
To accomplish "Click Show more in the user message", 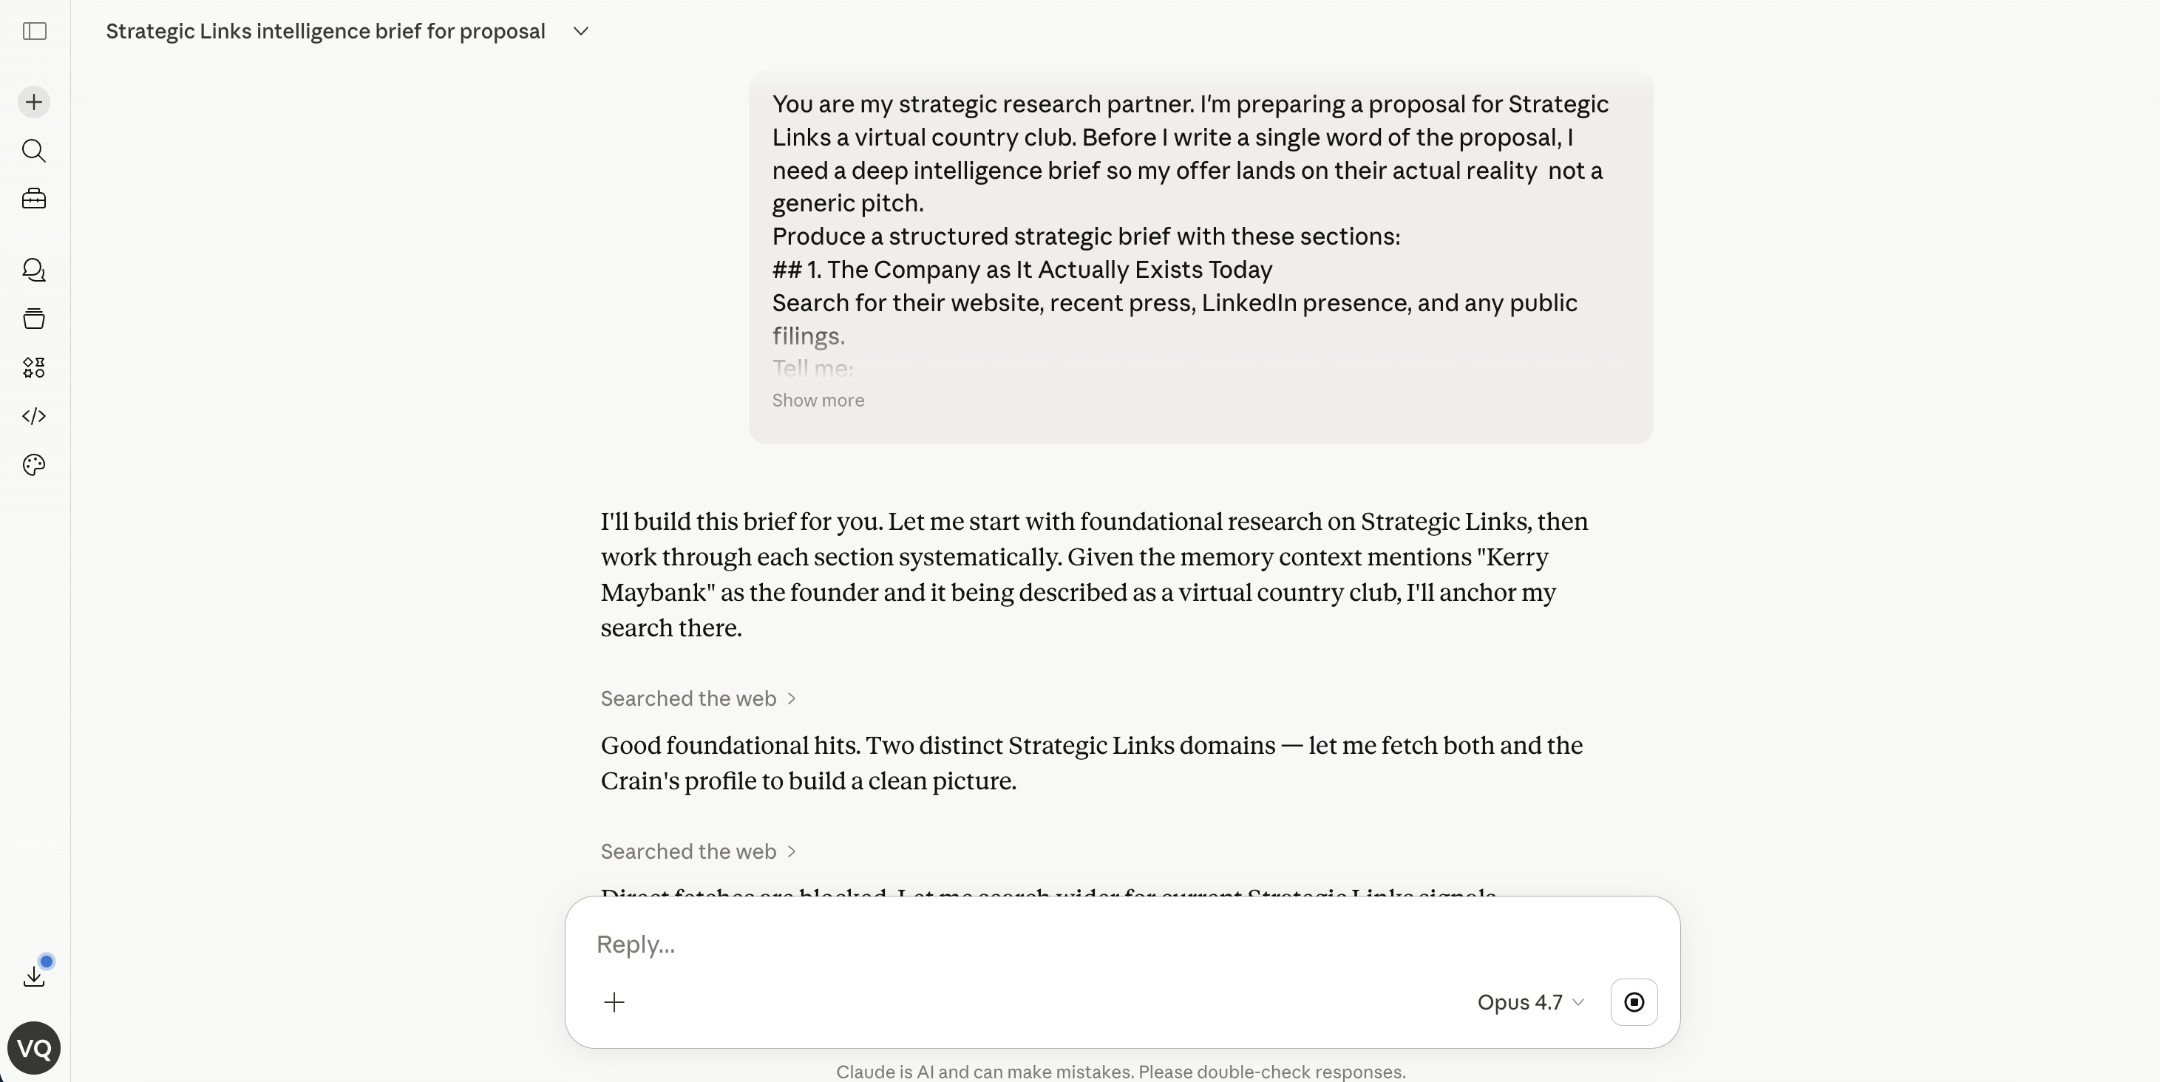I will pos(818,401).
